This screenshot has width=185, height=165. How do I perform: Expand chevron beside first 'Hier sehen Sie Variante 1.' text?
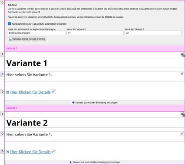(2, 74)
